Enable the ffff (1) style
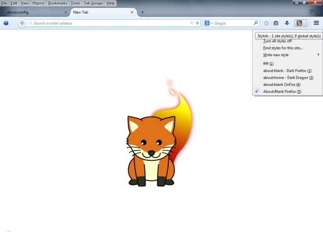Viewport: 323px width, 232px height. (x=268, y=64)
